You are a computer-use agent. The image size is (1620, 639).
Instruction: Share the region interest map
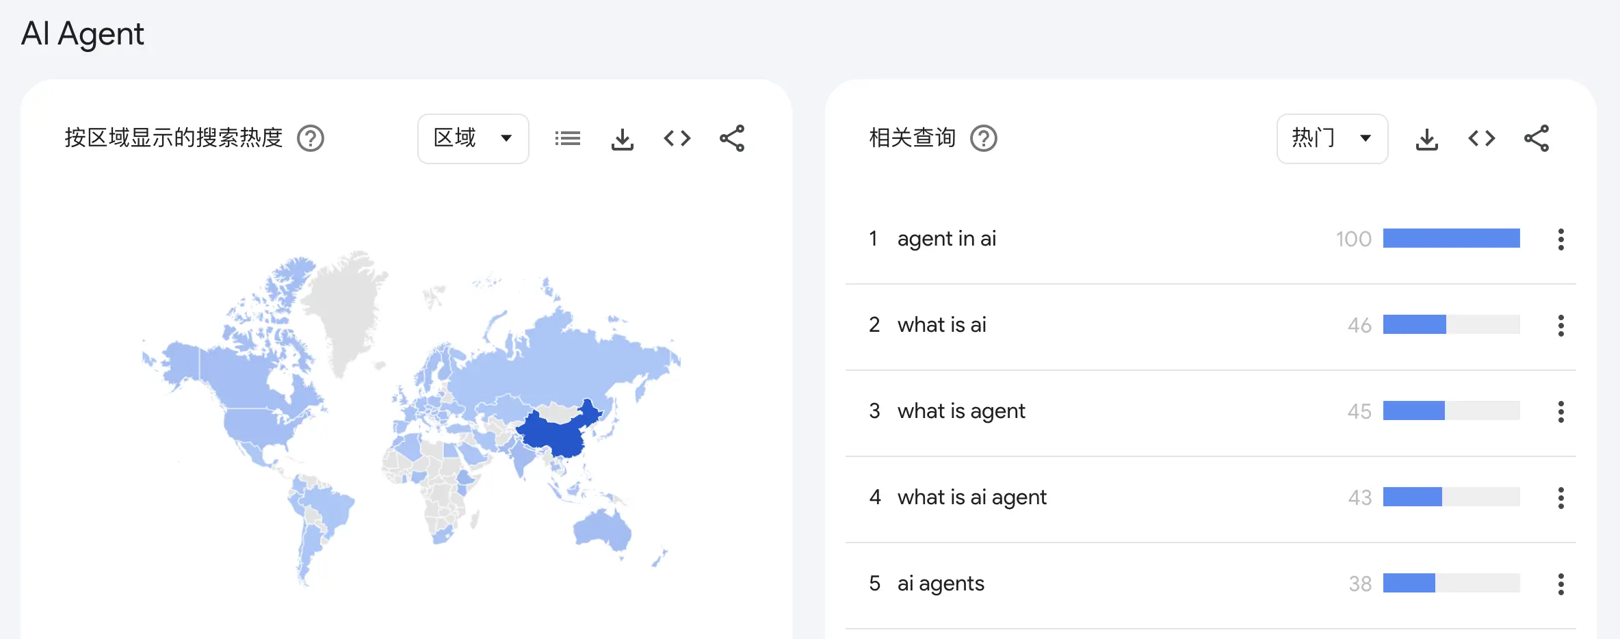pos(732,138)
